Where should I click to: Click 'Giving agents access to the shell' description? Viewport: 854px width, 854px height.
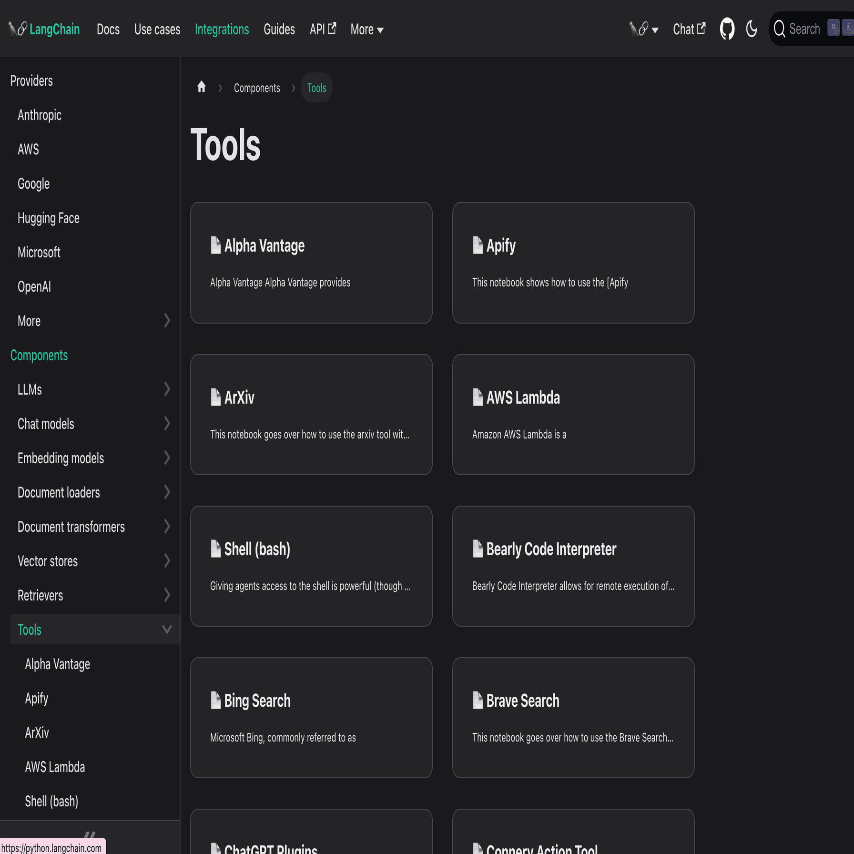click(x=310, y=586)
